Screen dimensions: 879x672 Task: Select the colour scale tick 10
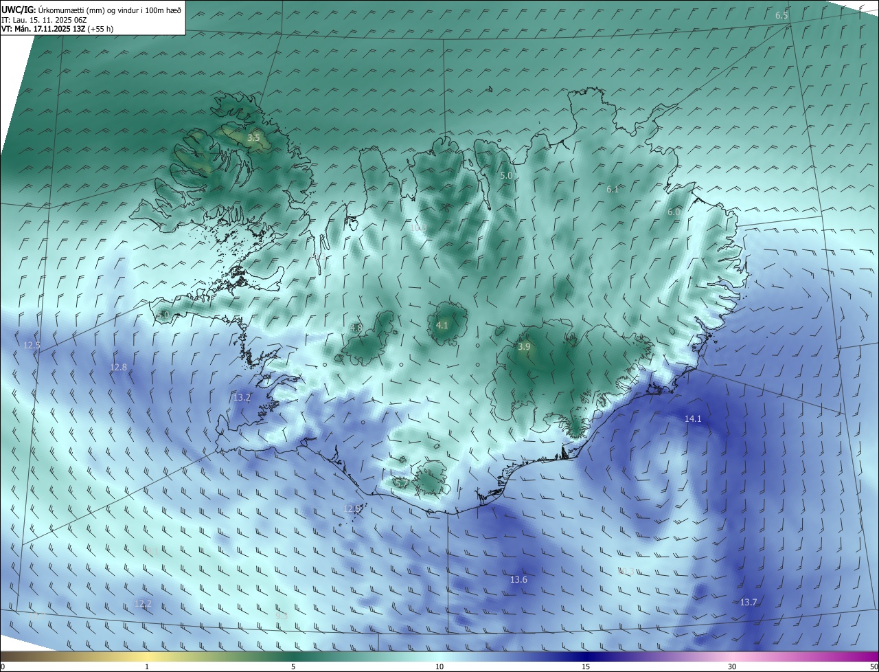click(x=439, y=667)
